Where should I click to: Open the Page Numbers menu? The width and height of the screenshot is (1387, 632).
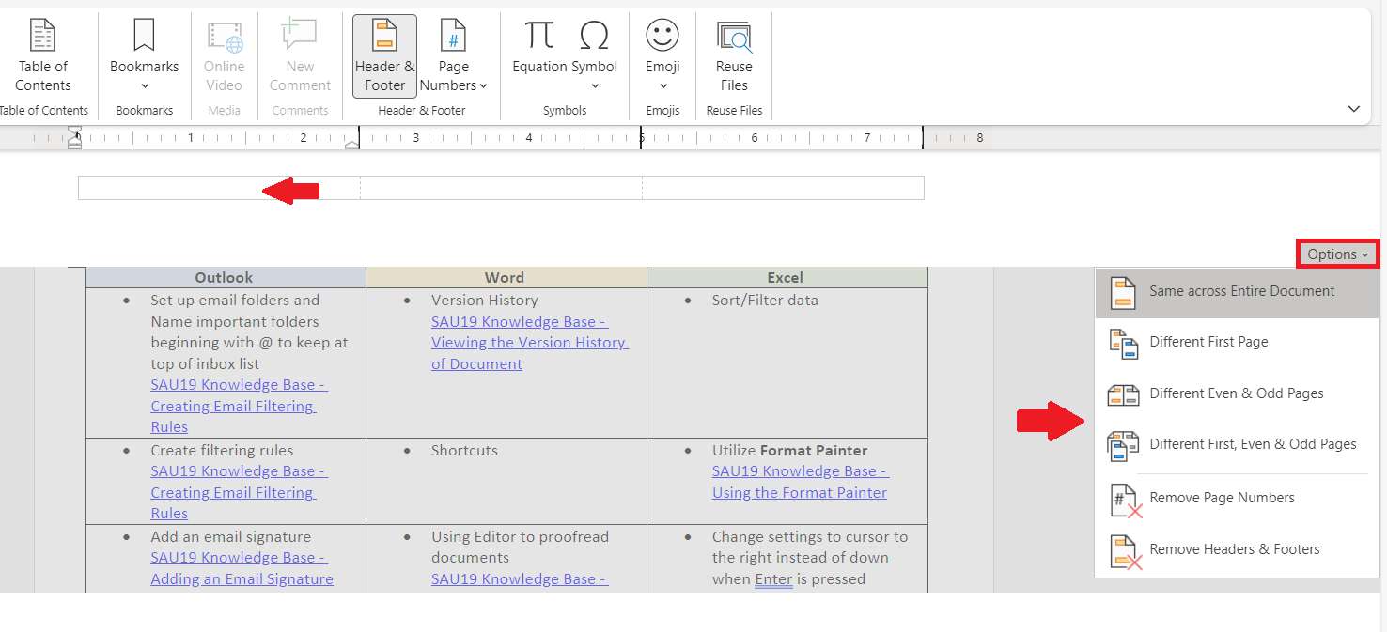454,58
